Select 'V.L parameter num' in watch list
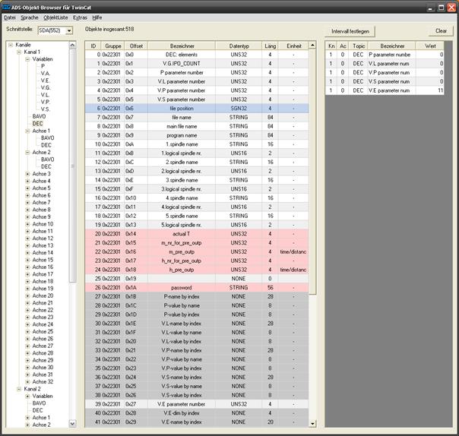 pos(385,64)
